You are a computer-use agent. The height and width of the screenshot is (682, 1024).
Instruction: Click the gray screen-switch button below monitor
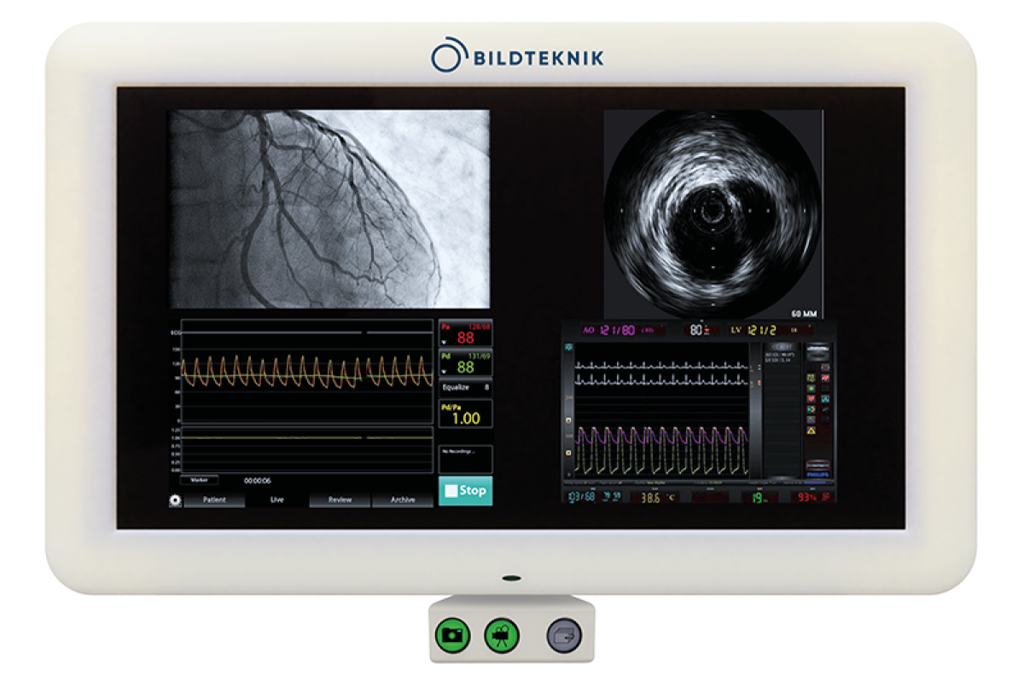point(564,636)
